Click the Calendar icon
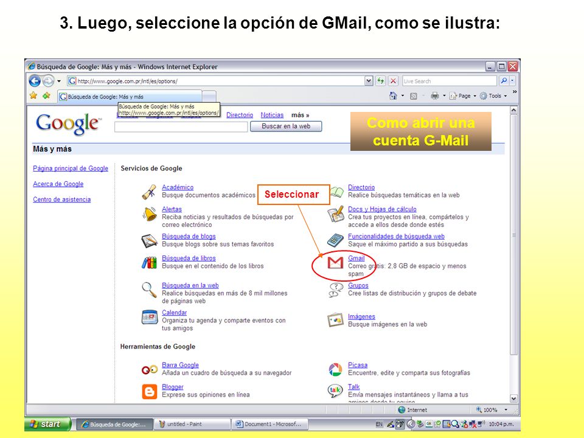Viewport: 584px width, 438px height. coord(150,318)
